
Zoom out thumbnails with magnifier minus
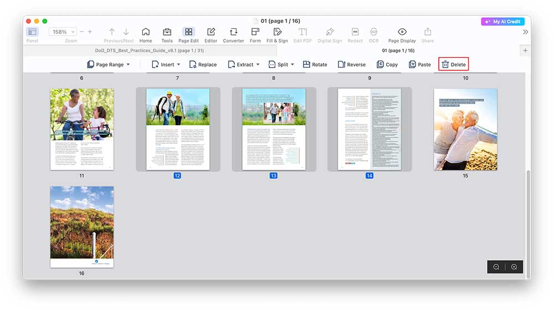coord(496,267)
